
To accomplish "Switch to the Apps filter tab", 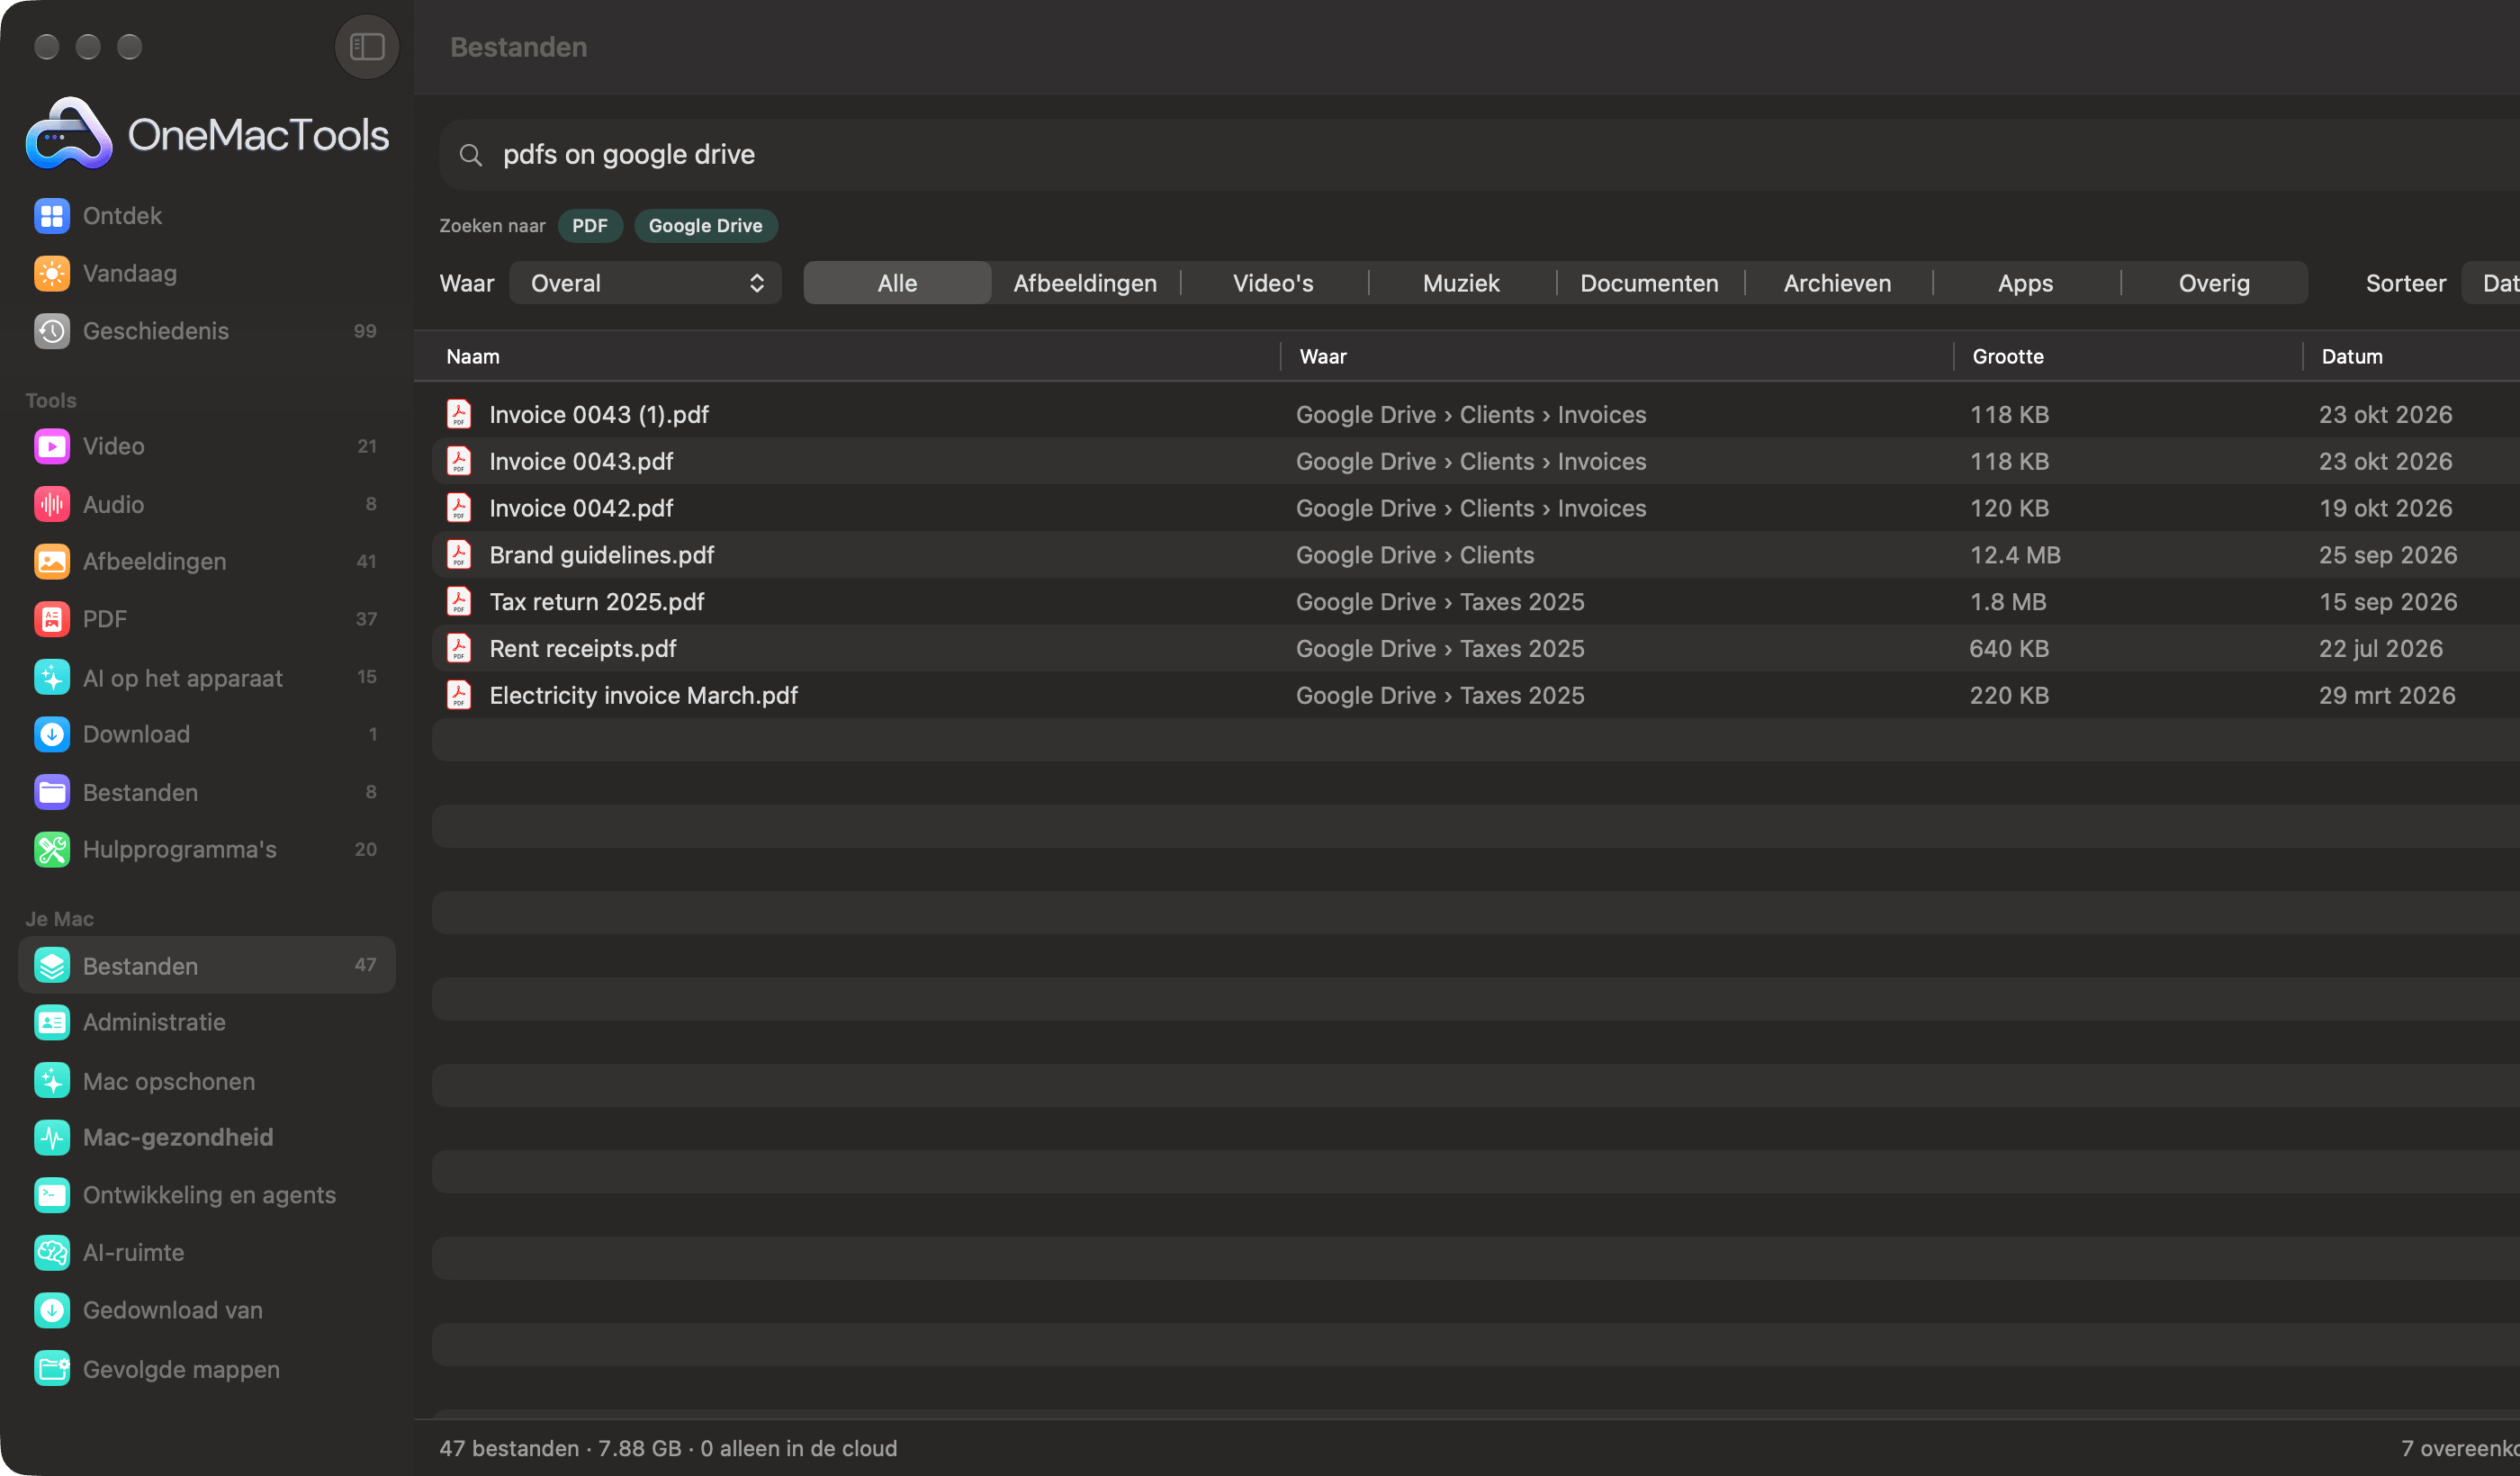I will pyautogui.click(x=2025, y=283).
